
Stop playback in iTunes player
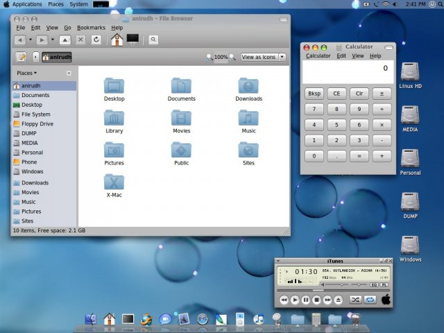click(316, 300)
